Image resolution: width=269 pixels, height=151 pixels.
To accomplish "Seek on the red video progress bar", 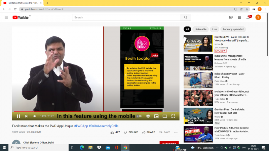I will tap(96, 112).
